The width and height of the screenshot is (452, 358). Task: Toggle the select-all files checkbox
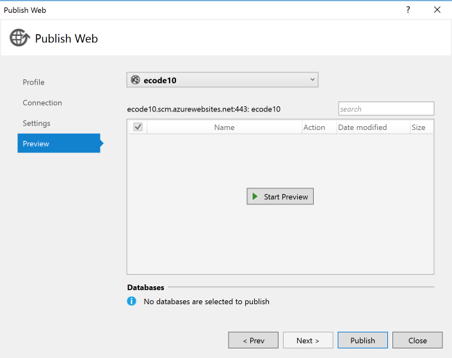[138, 127]
